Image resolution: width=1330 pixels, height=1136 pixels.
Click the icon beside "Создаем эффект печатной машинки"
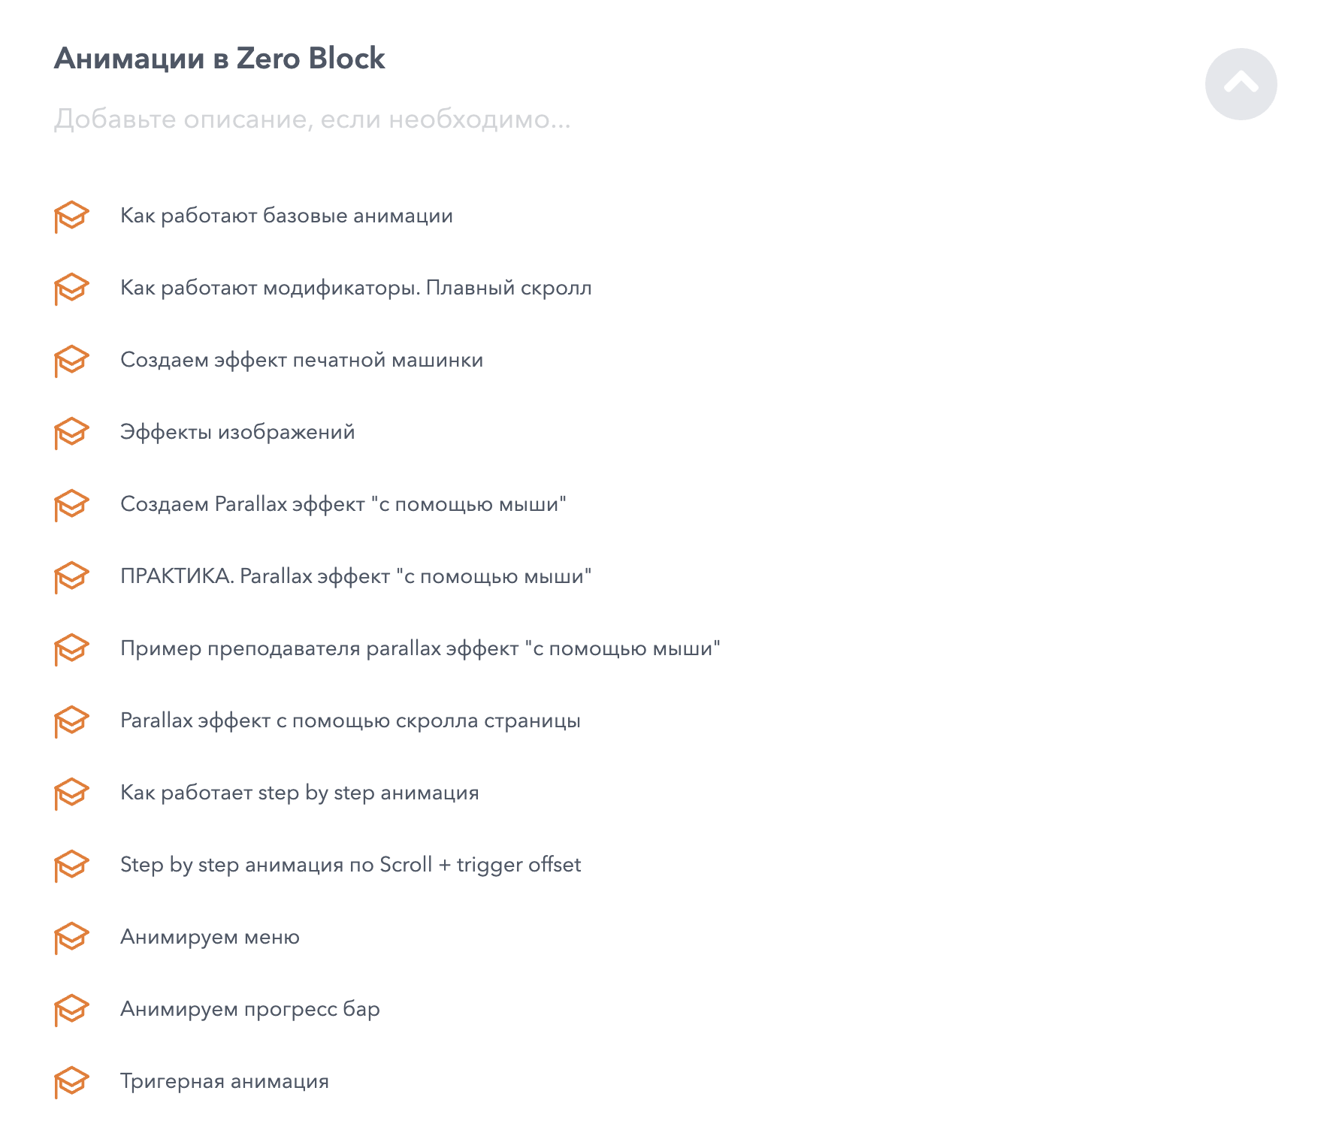coord(71,361)
